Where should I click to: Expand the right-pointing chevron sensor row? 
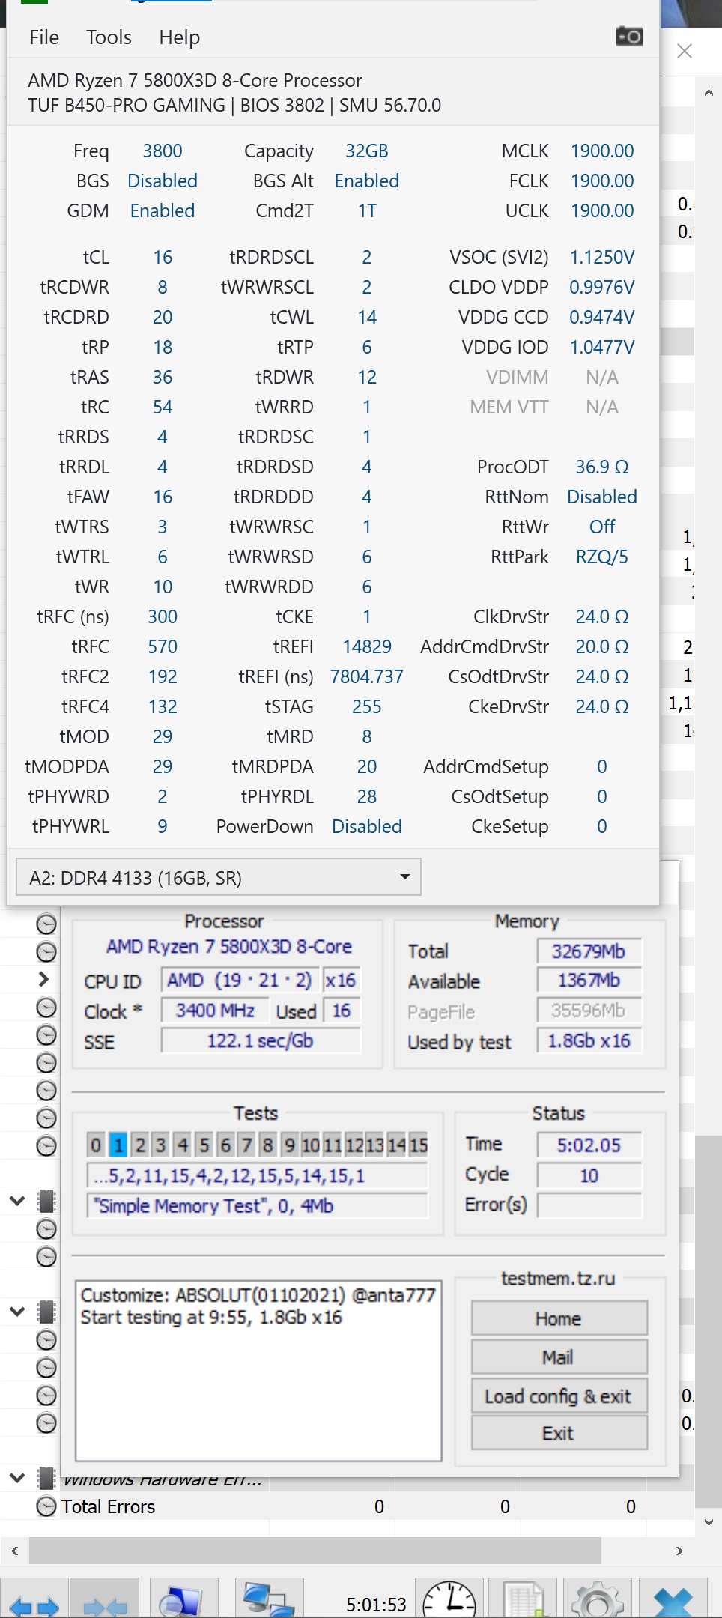(x=43, y=979)
